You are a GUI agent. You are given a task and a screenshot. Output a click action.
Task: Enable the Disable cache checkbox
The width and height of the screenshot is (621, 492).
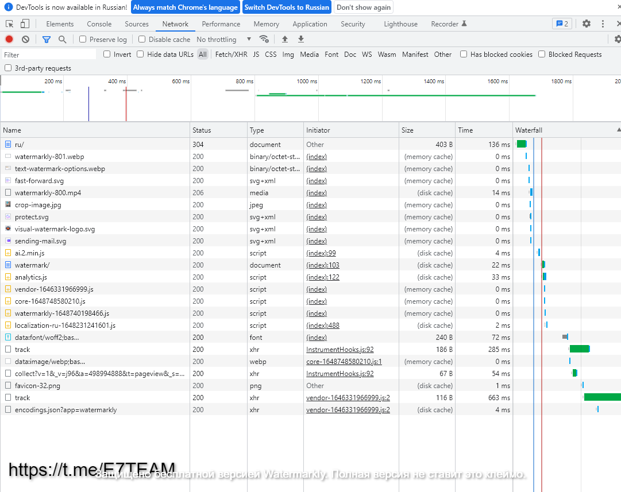pos(142,39)
